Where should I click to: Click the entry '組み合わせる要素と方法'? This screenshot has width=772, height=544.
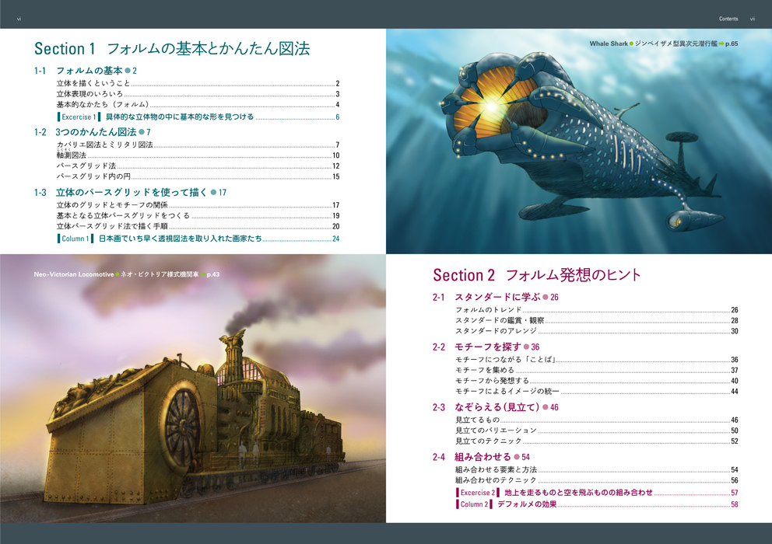click(597, 469)
